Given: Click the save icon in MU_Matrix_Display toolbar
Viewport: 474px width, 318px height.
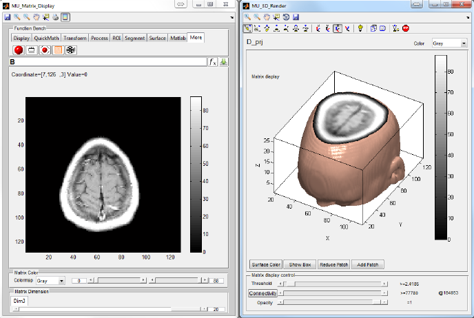Looking at the screenshot, I should pyautogui.click(x=7, y=16).
